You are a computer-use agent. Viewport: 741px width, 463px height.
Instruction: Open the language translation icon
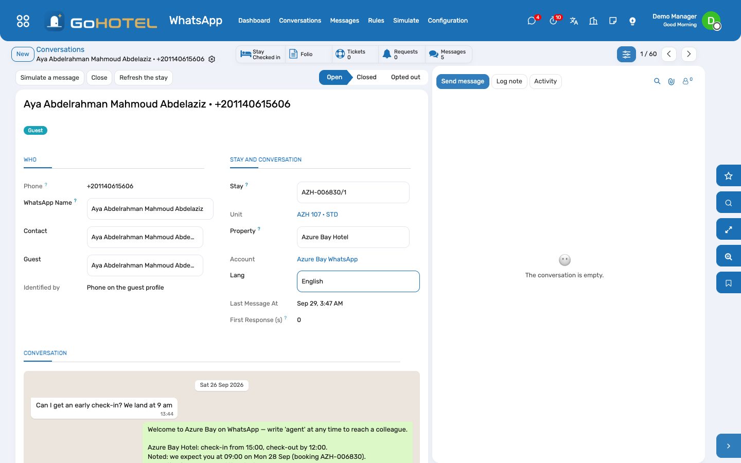574,21
